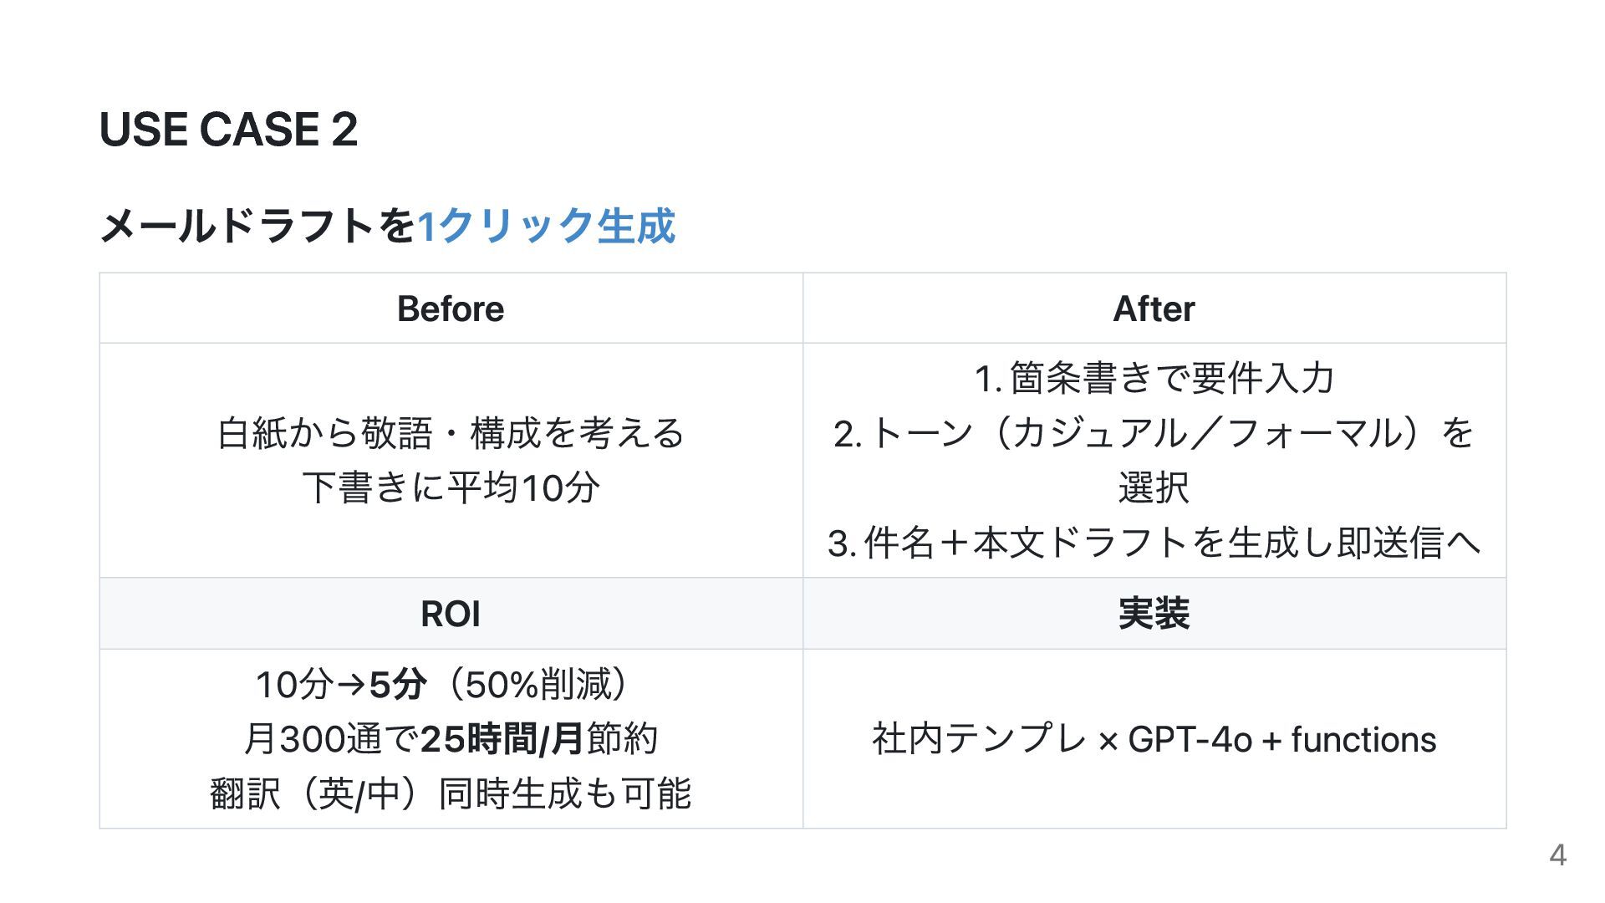This screenshot has width=1605, height=903.
Task: Click the 翻訳(英/中)同時生成も可能 line
Action: tap(451, 793)
